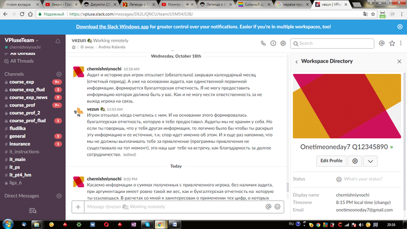Open Skype from taskbar
407x229 pixels.
coord(148,224)
